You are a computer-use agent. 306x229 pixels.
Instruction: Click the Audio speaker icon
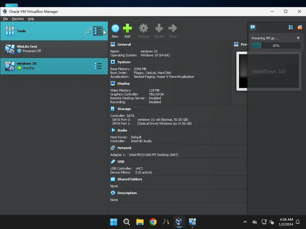(x=113, y=130)
